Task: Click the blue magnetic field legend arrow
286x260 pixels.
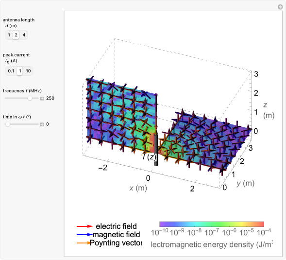Action: tap(85, 235)
